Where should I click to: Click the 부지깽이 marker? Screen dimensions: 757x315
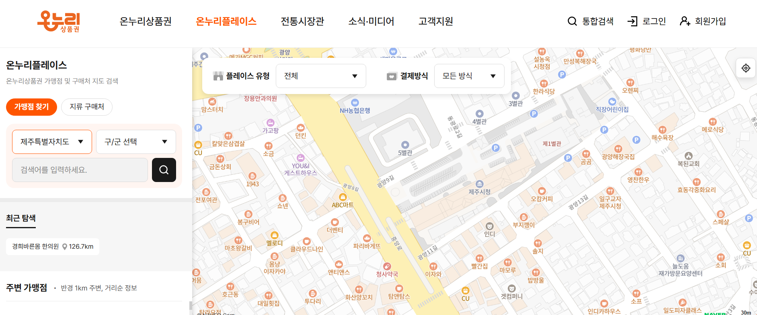coord(524,217)
